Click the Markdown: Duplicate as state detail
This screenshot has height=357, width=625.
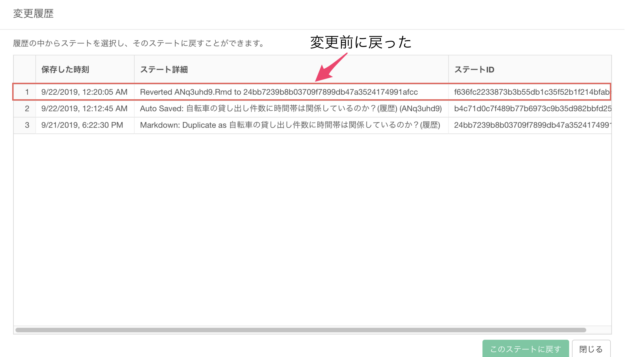tap(290, 125)
